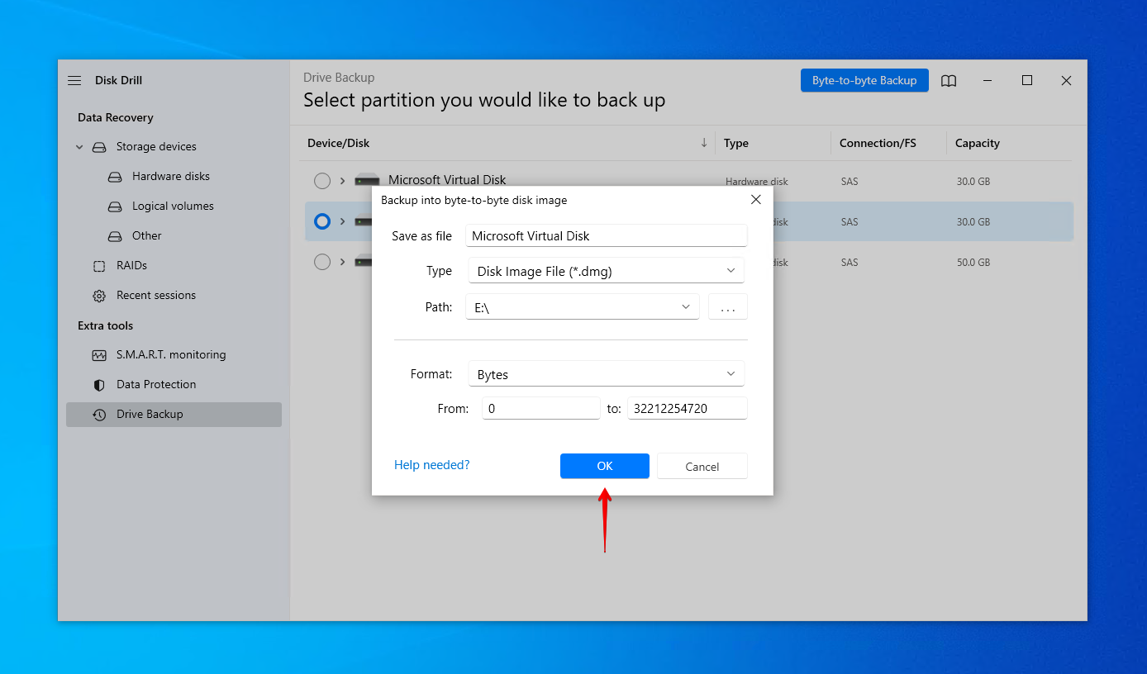The image size is (1147, 674).
Task: Select the 50.0 GB disk radio button
Action: tap(322, 262)
